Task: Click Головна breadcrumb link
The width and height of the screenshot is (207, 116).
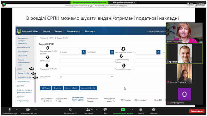Action: point(43,38)
